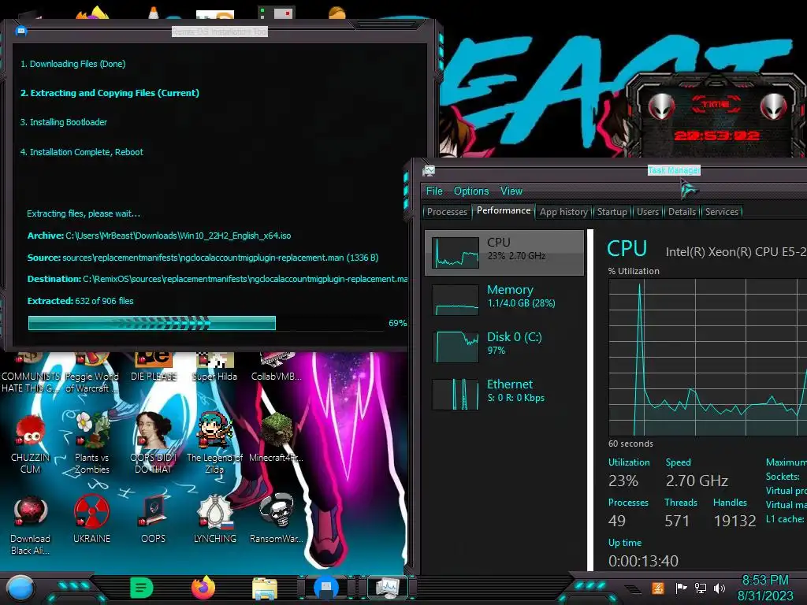Click the orange Java tray icon
807x605 pixels.
click(x=658, y=588)
